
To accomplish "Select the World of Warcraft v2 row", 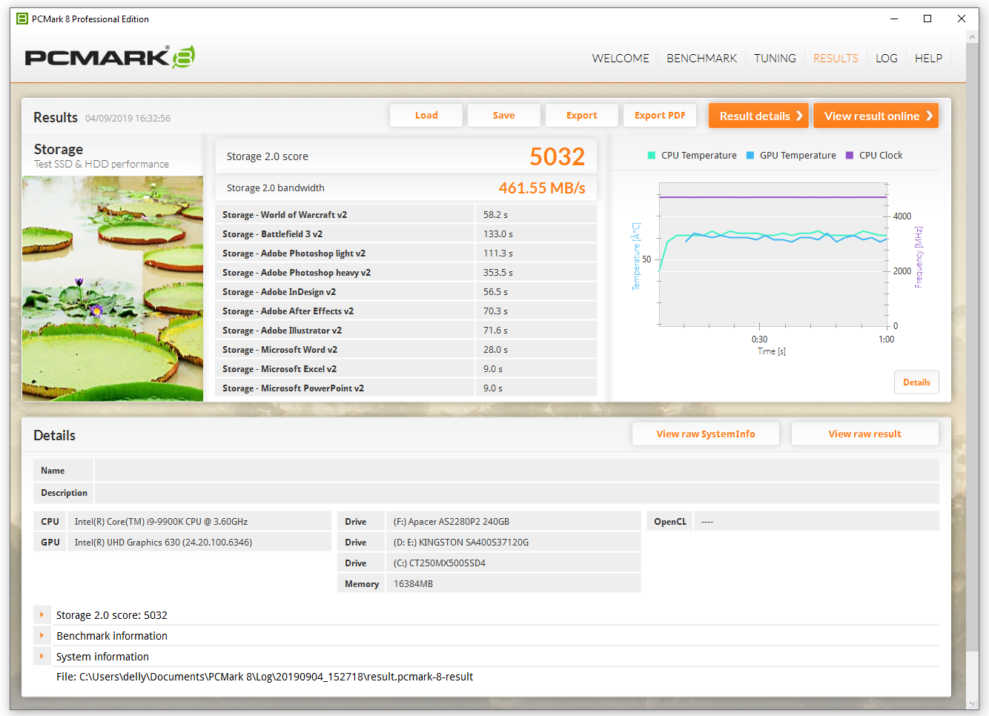I will pos(406,214).
